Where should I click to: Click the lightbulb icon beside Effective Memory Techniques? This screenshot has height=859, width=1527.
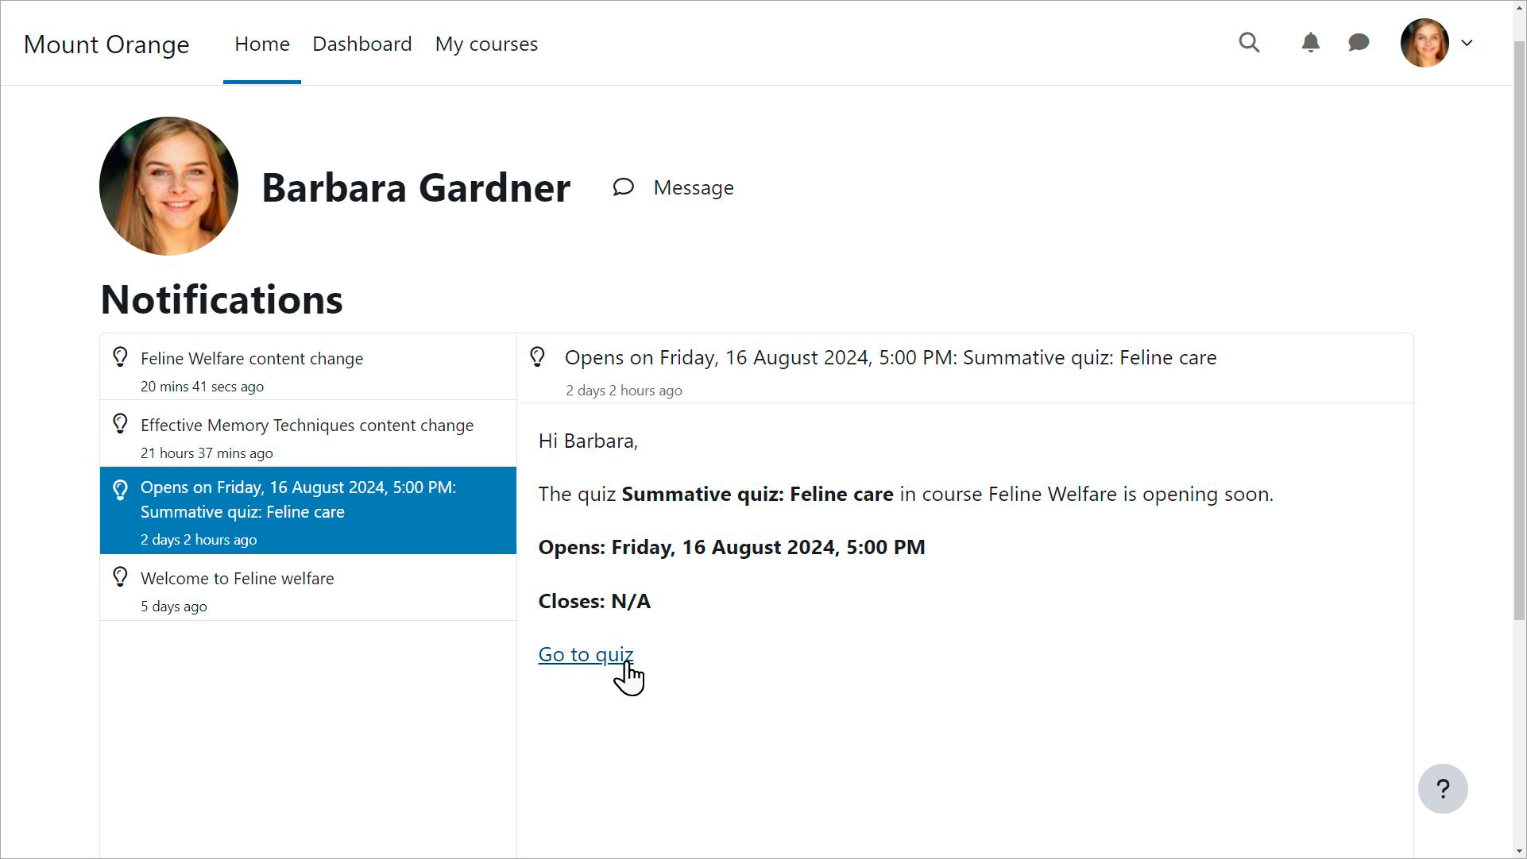point(120,424)
